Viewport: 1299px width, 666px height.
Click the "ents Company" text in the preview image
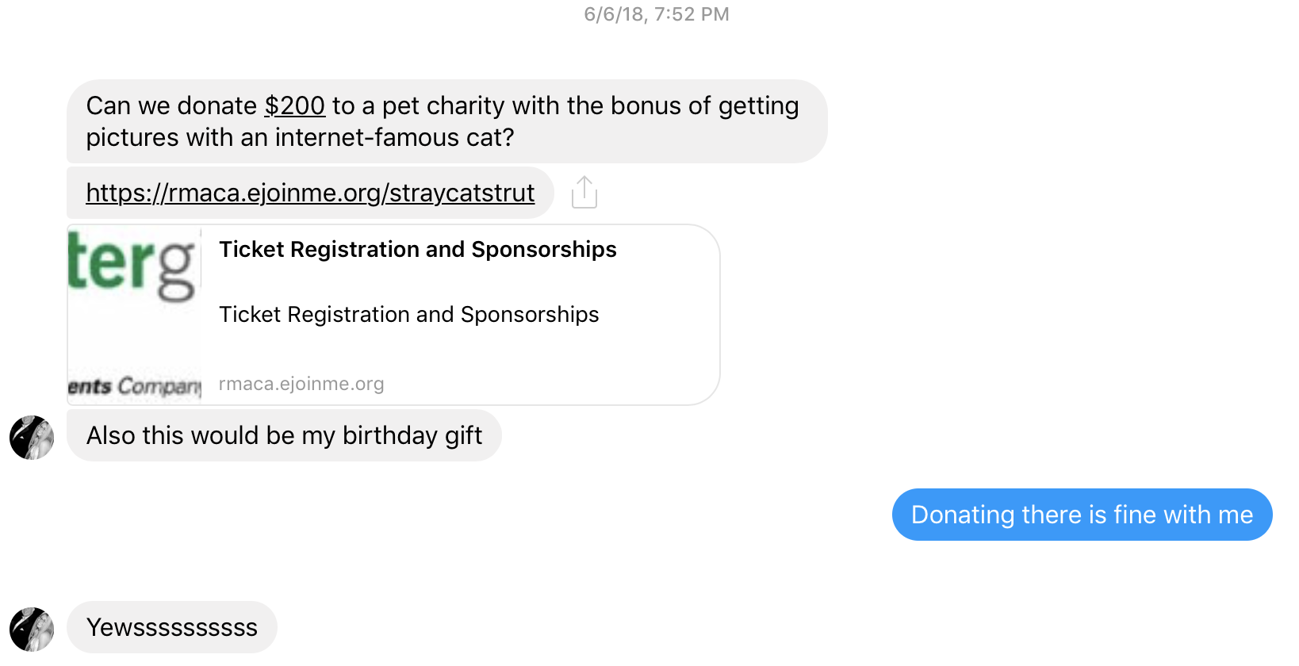click(x=134, y=386)
